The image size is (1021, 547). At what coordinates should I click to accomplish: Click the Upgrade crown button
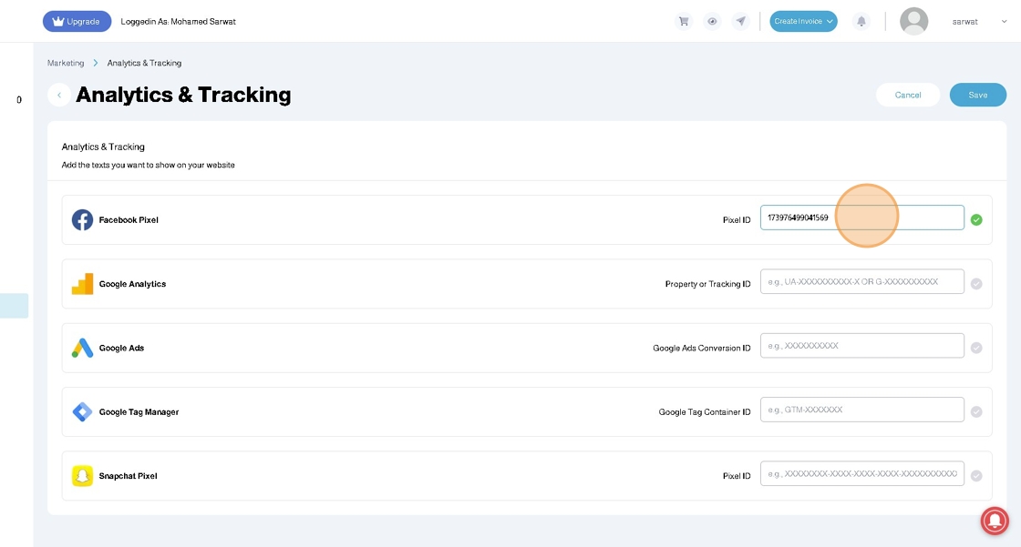(77, 21)
